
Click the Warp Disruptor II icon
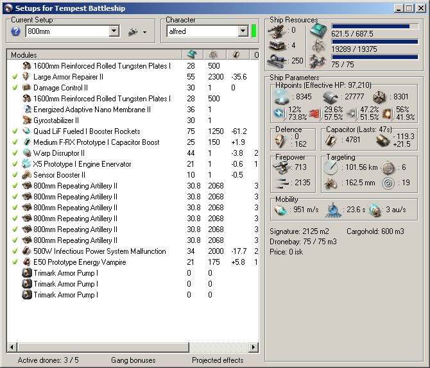(26, 153)
